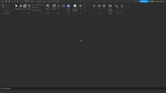Image resolution: width=166 pixels, height=93 pixels.
Task: Expand the Play dropdown arrow
Action: pos(94,11)
